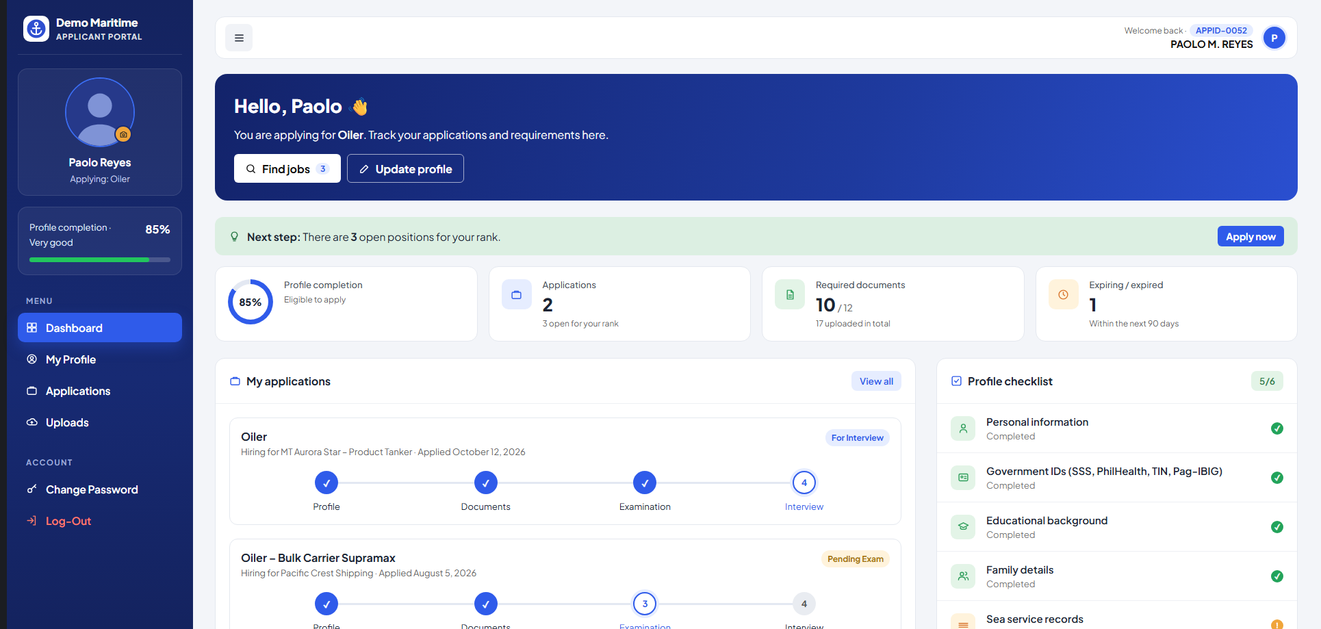Screen dimensions: 1321x629
Task: Click Documents step in the For Interview application
Action: coord(486,483)
